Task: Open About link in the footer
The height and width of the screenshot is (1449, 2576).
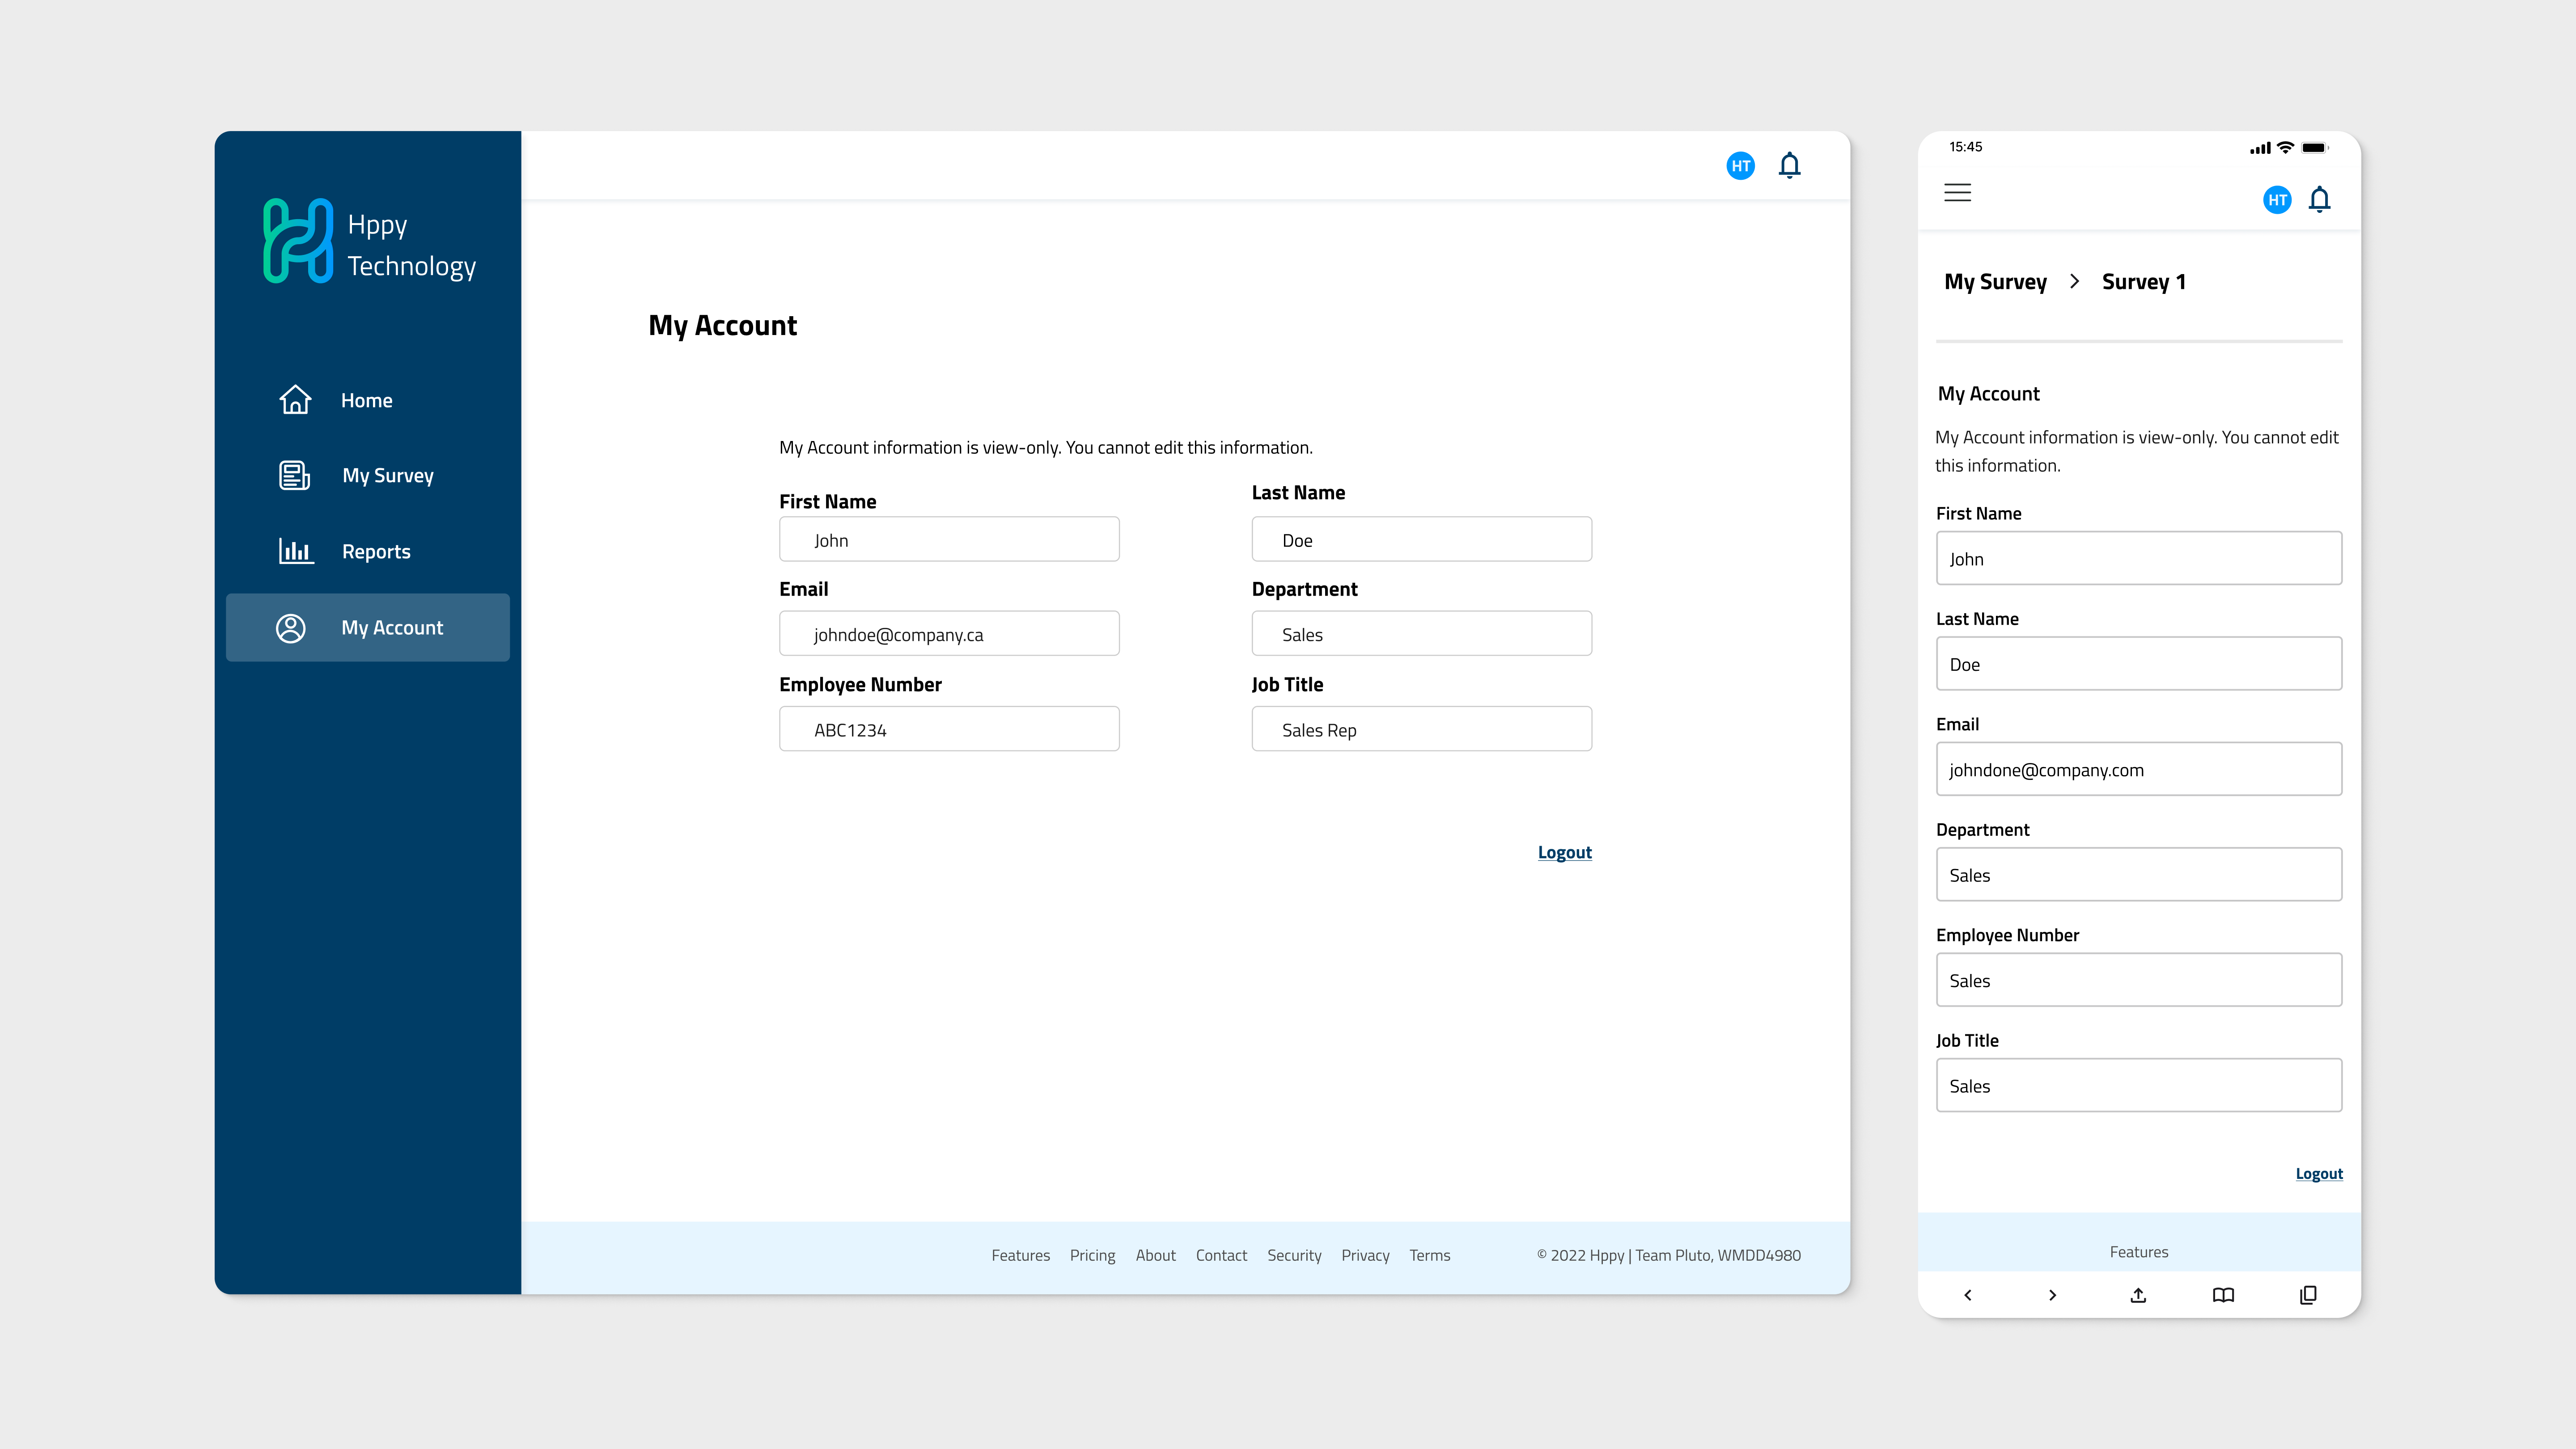Action: click(1155, 1255)
